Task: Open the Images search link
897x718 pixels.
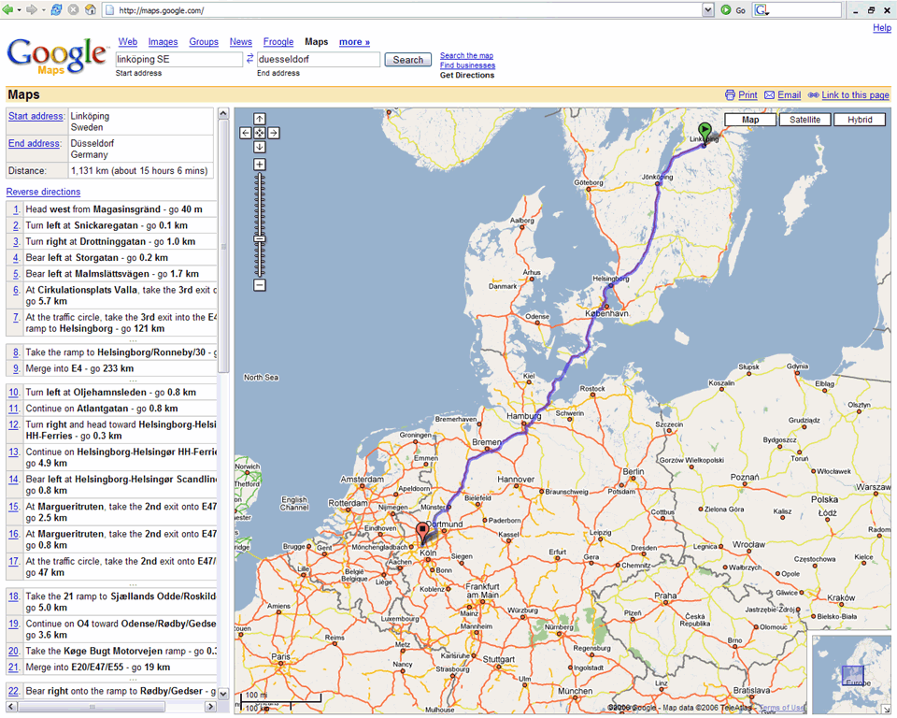Action: (x=163, y=42)
